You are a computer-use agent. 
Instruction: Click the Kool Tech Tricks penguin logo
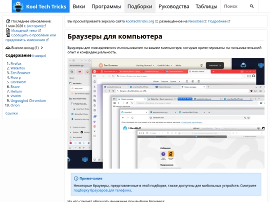pos(19,6)
